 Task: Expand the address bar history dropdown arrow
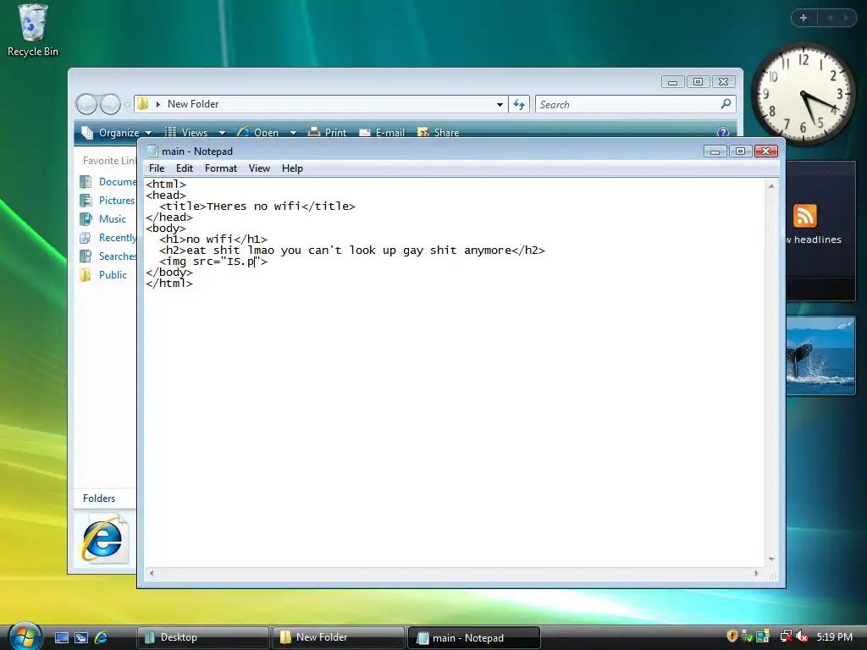tap(500, 104)
